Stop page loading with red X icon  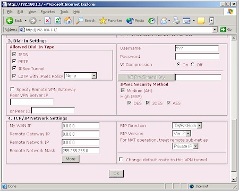point(47,21)
